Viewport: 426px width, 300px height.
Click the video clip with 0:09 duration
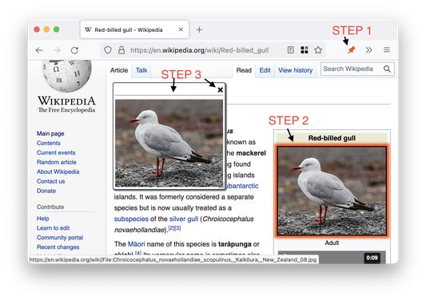pyautogui.click(x=332, y=258)
